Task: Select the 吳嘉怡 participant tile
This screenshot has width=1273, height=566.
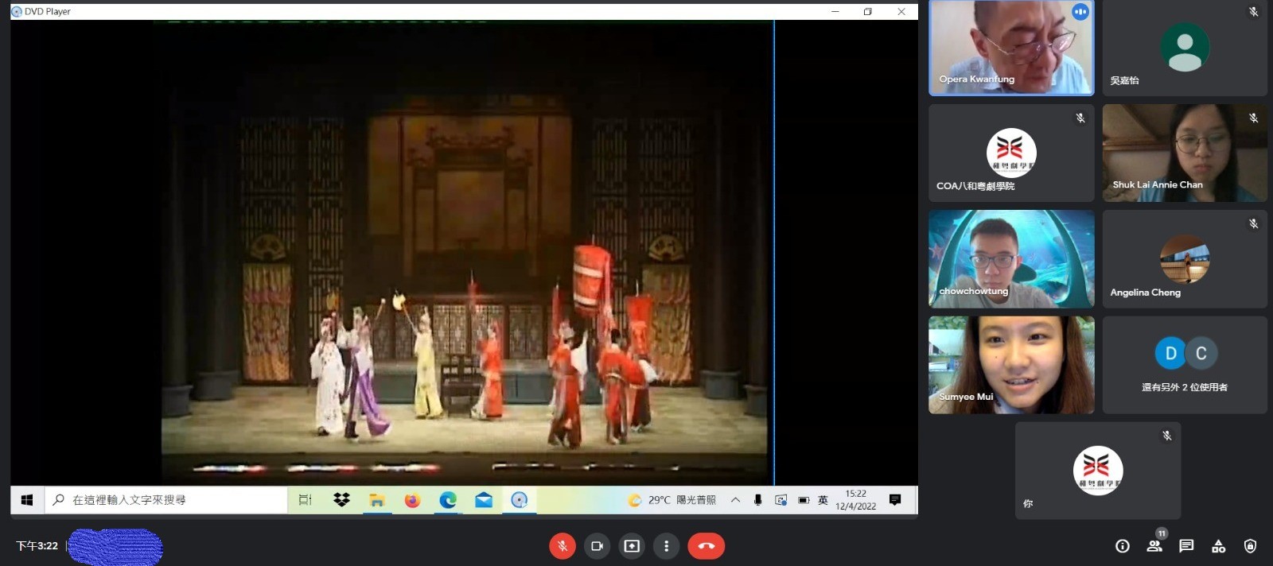Action: tap(1185, 48)
